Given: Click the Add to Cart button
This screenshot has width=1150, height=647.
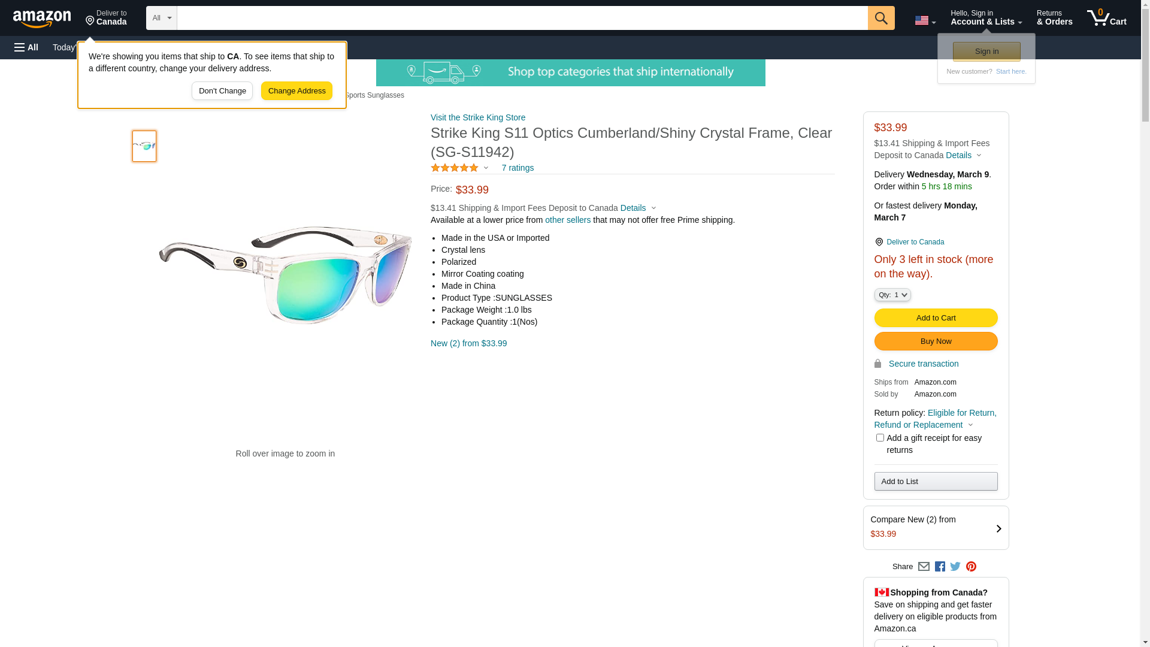Looking at the screenshot, I should click(936, 318).
